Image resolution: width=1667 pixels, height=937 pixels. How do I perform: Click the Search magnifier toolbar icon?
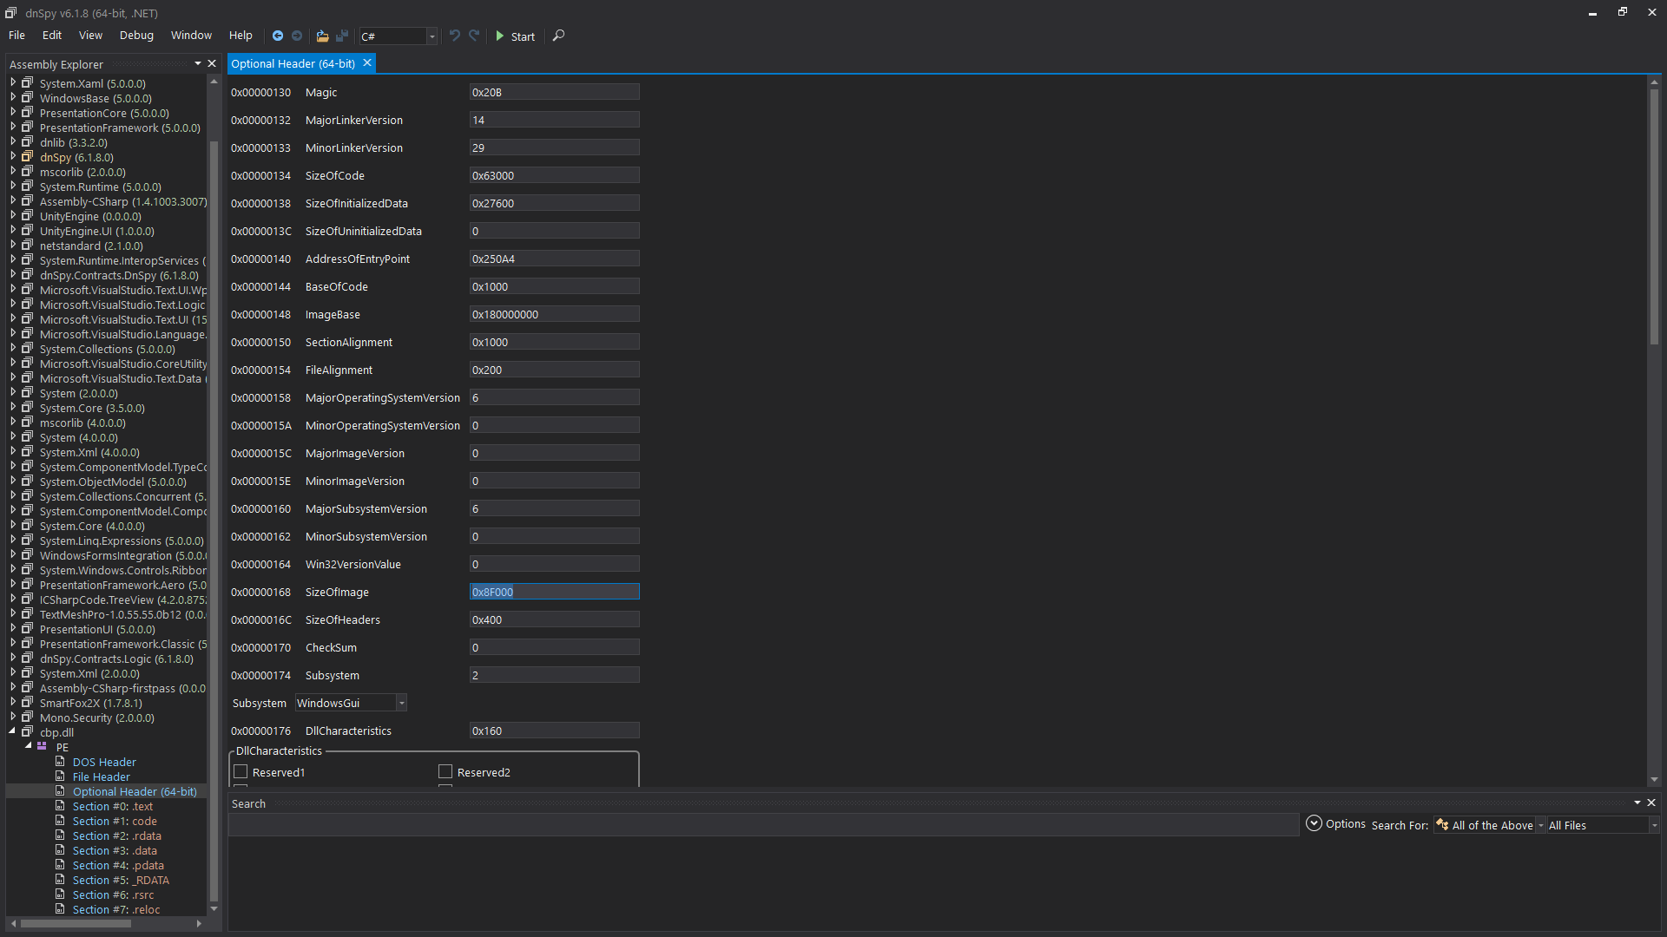click(x=558, y=36)
